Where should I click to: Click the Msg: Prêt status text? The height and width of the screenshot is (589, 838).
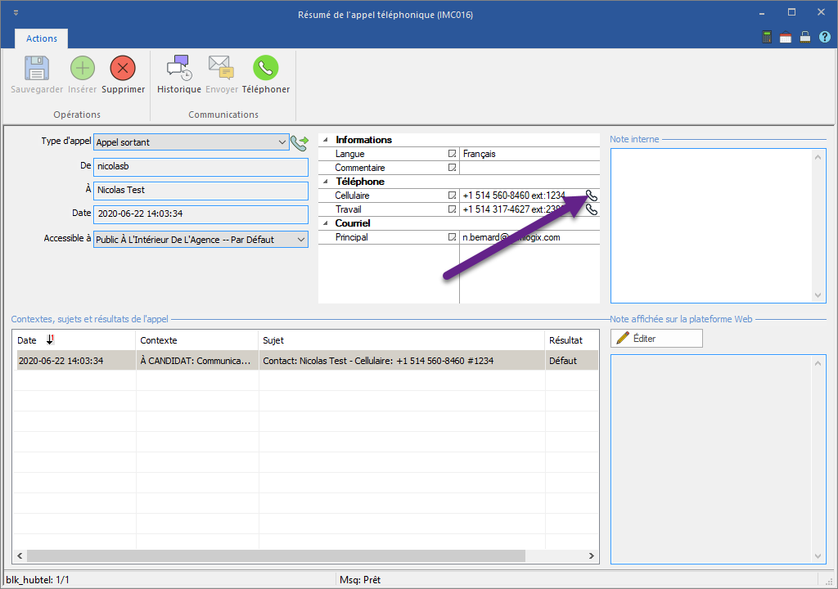(360, 579)
